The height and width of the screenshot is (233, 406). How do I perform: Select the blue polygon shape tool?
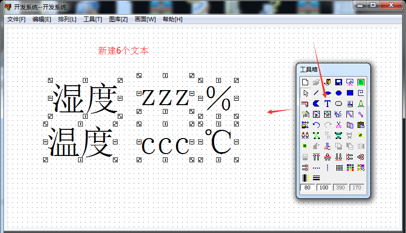(316, 104)
